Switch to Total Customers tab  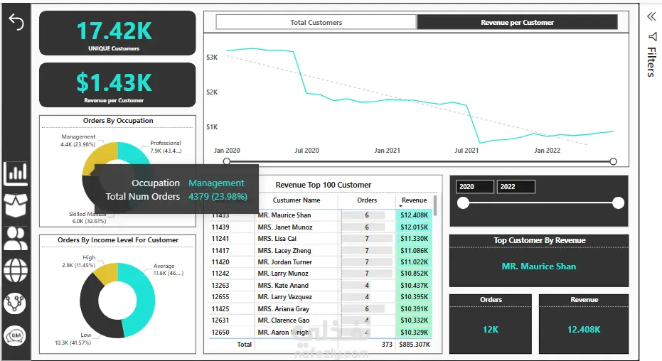point(316,22)
